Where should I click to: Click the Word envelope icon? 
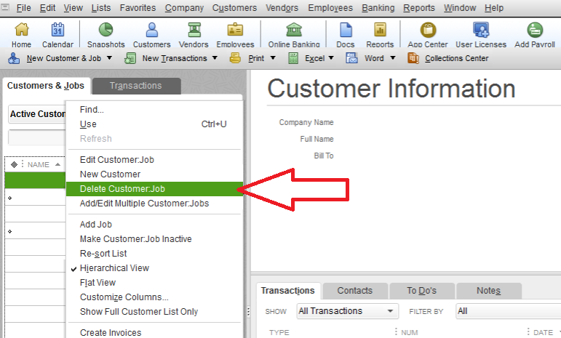point(351,58)
